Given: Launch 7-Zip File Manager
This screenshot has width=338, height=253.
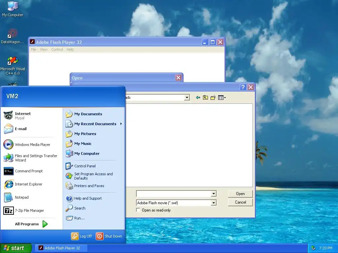Looking at the screenshot, I should point(31,211).
